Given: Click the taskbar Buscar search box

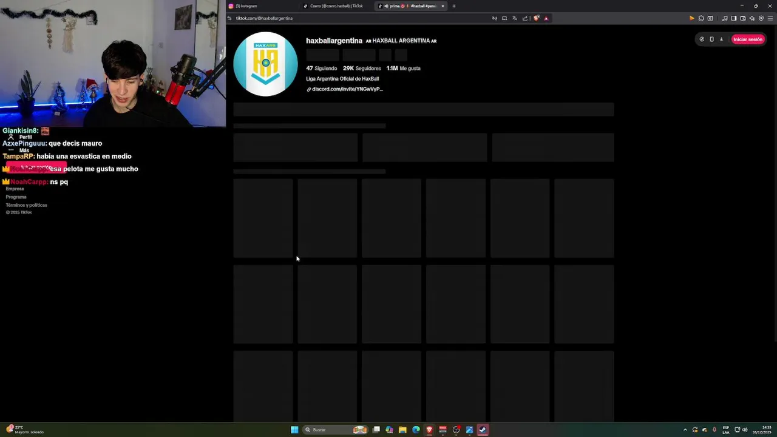Looking at the screenshot, I should (x=336, y=430).
